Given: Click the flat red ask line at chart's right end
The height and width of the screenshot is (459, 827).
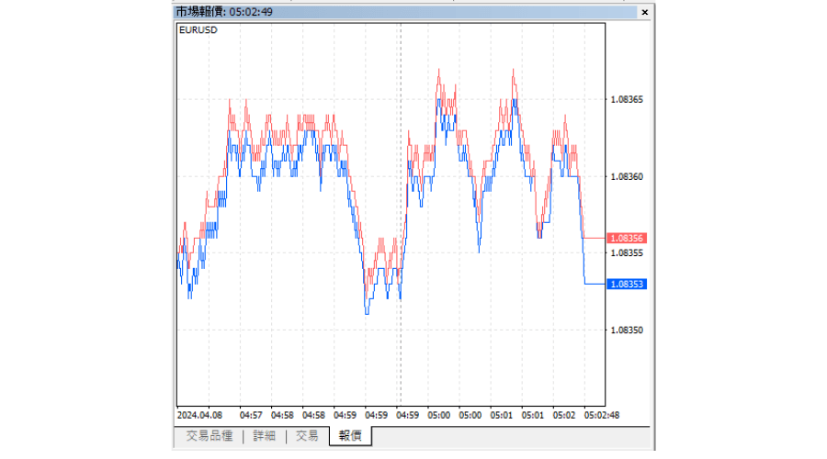Looking at the screenshot, I should pyautogui.click(x=595, y=238).
